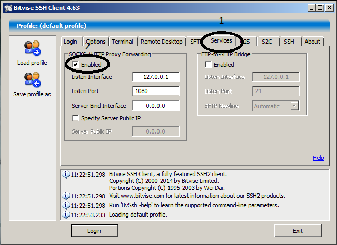Select the SSH tab

[289, 42]
